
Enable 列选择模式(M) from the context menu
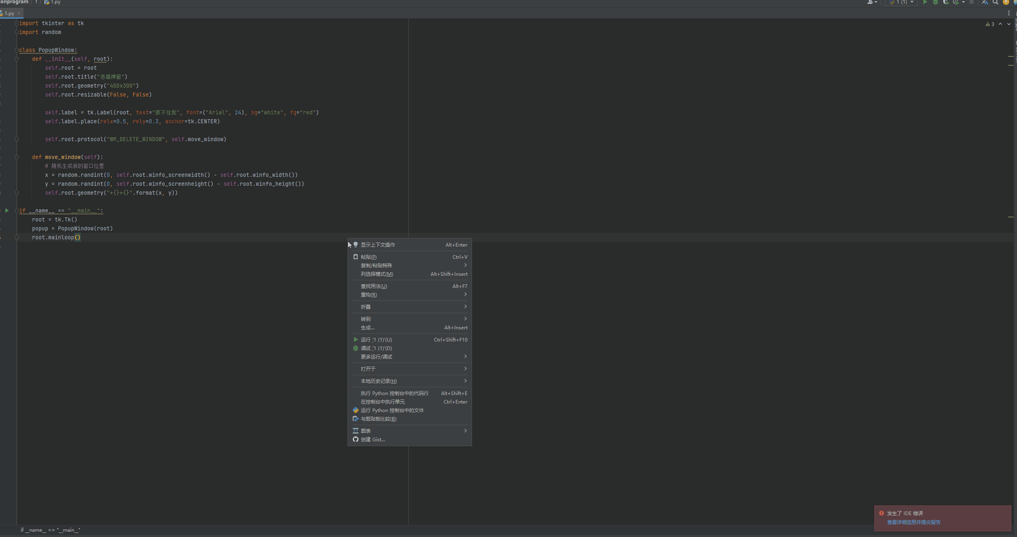[x=410, y=274]
